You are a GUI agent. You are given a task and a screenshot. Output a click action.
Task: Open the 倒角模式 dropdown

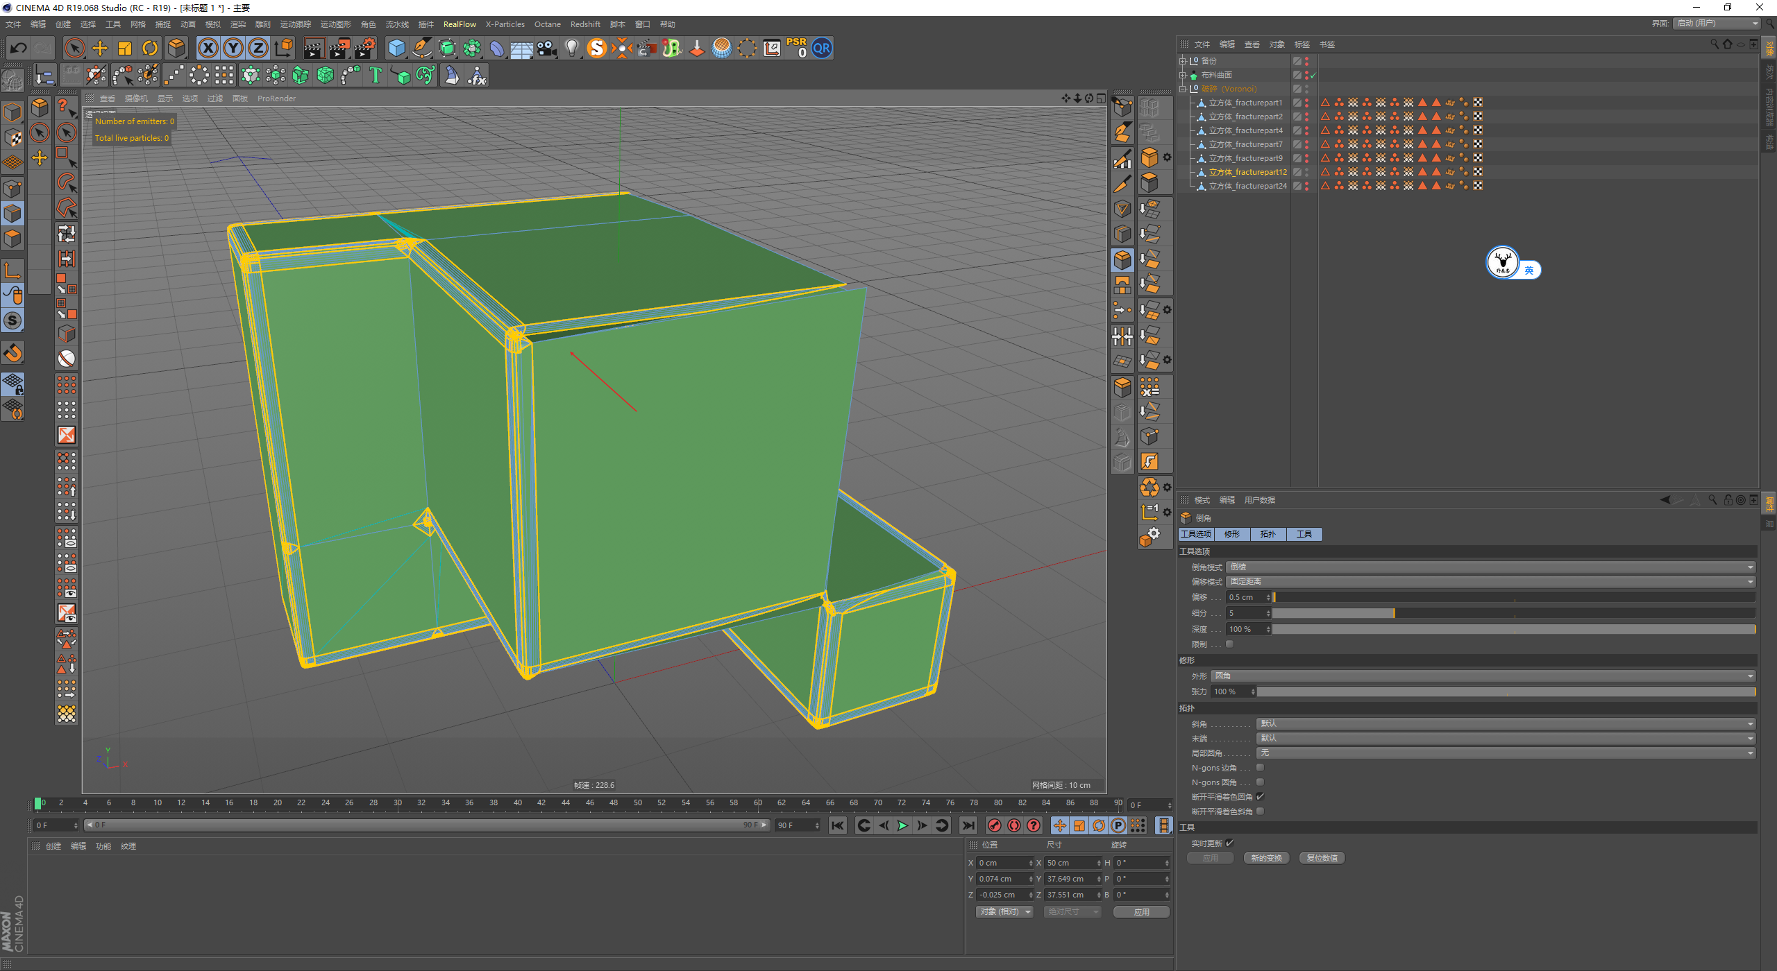1490,567
